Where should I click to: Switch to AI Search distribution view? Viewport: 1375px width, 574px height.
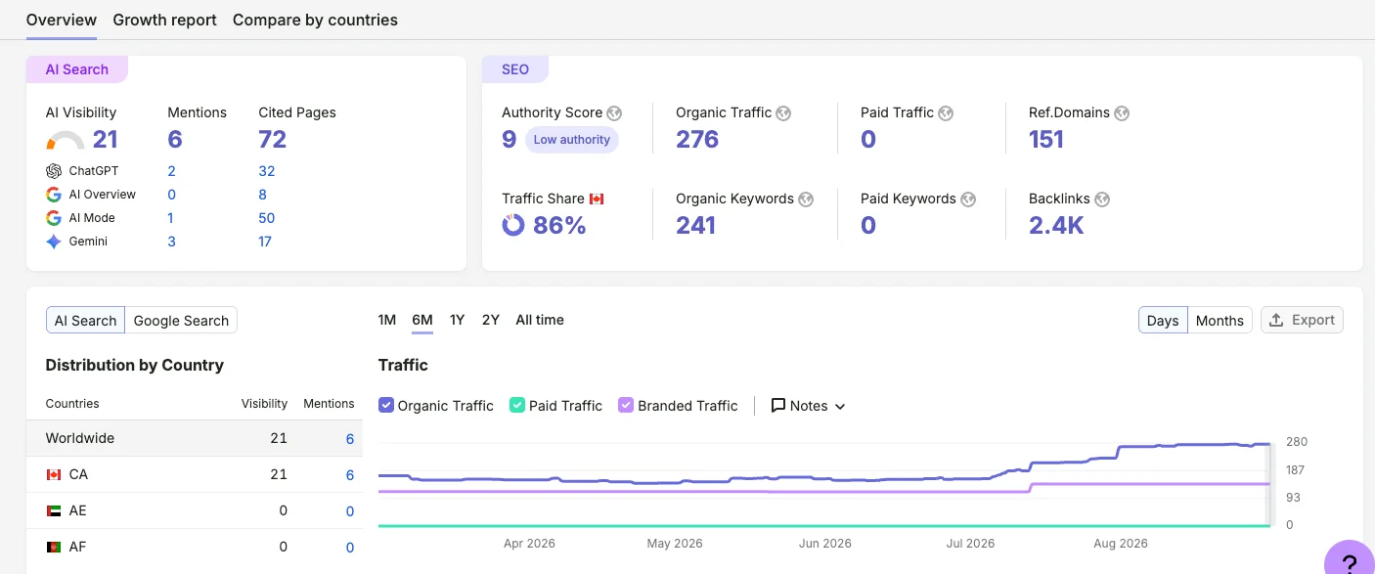[x=85, y=321]
